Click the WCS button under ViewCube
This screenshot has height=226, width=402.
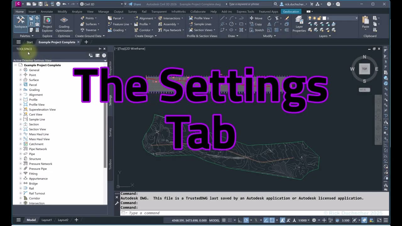tap(364, 90)
